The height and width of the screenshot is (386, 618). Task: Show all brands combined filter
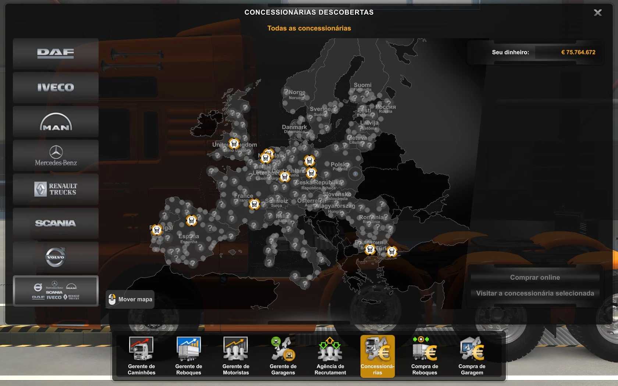pos(56,291)
